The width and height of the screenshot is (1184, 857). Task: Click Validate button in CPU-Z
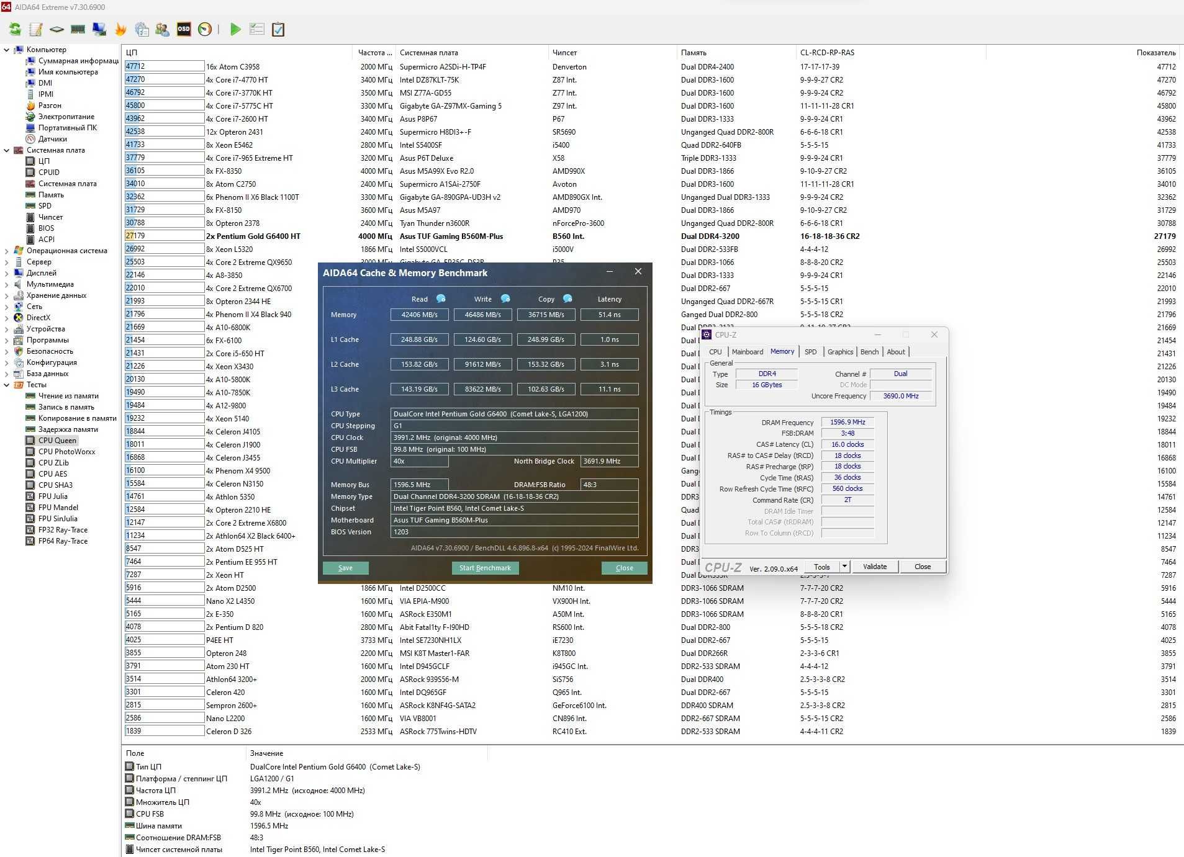(874, 567)
